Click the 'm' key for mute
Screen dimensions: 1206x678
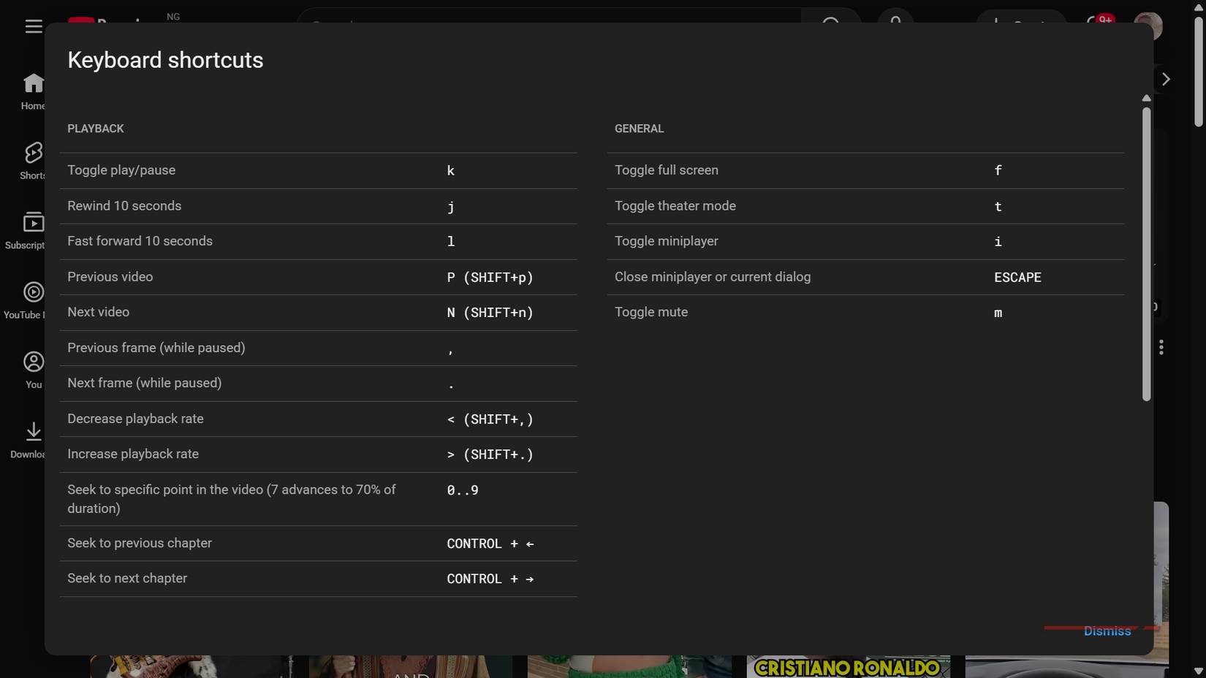(x=998, y=313)
